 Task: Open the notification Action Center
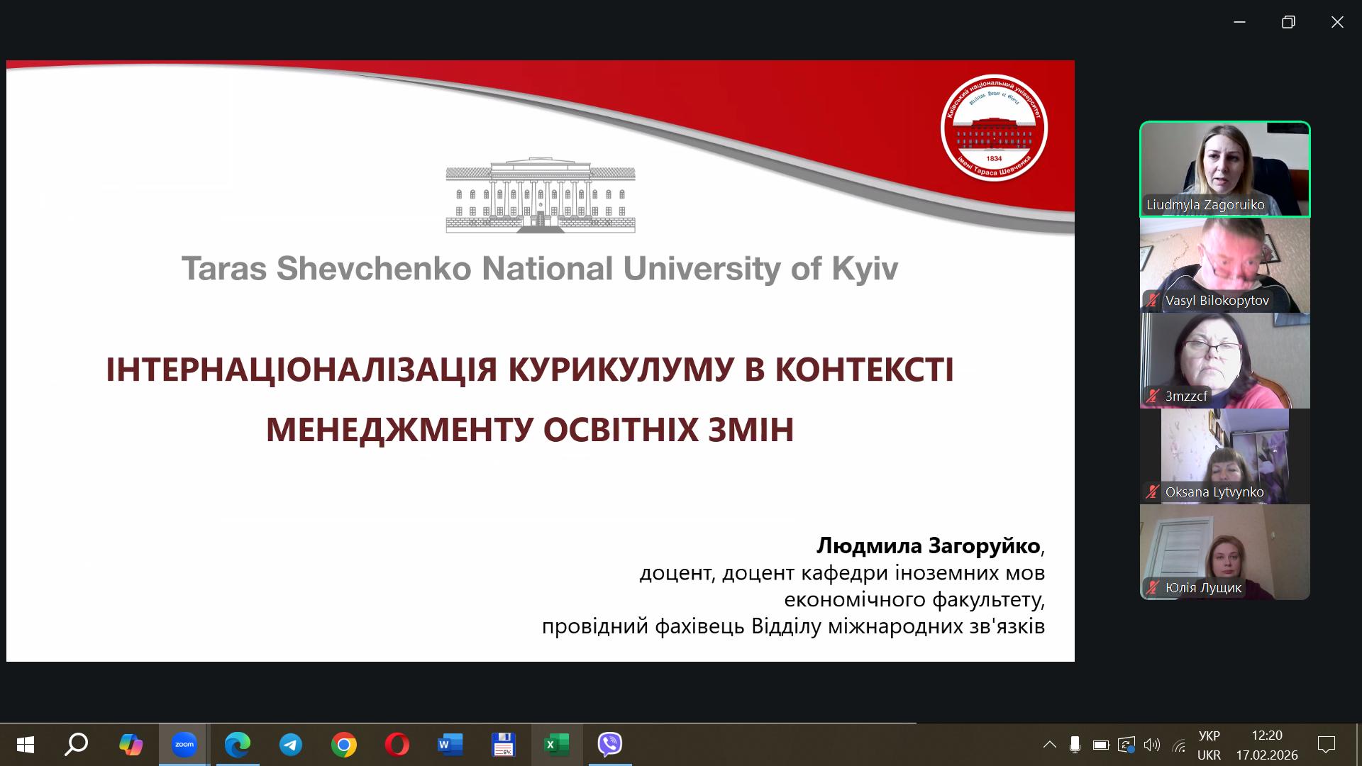coord(1326,745)
